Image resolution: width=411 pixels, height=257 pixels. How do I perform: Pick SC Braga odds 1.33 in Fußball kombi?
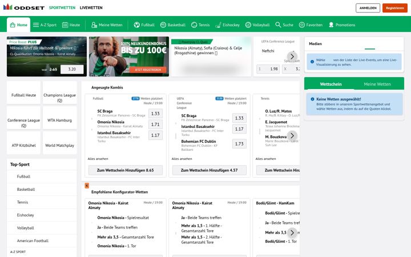pyautogui.click(x=155, y=114)
